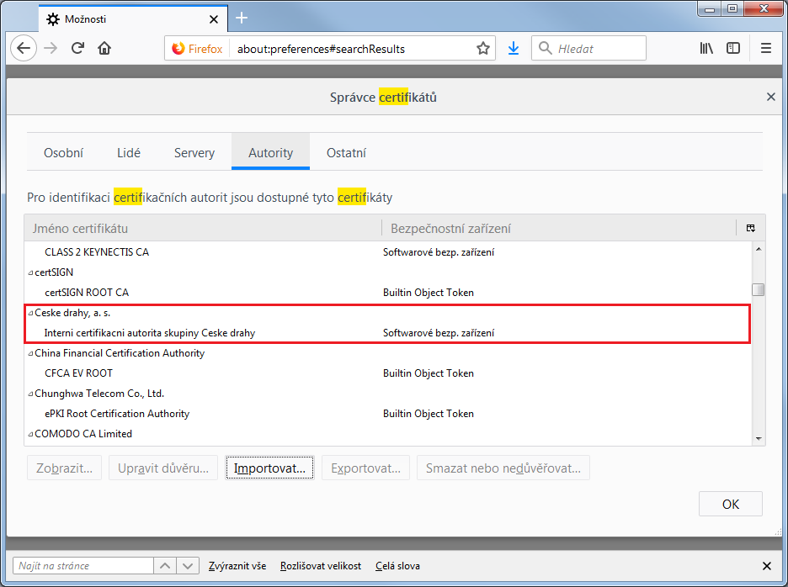The width and height of the screenshot is (788, 587).
Task: Focus the address bar URL field
Action: click(x=352, y=49)
